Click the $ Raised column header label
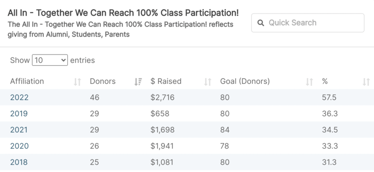The width and height of the screenshot is (374, 172). (166, 82)
